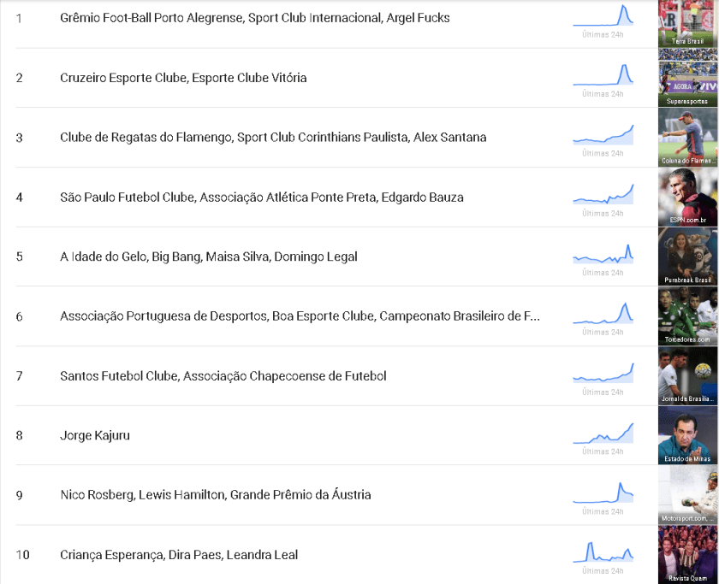The width and height of the screenshot is (719, 584).
Task: Click the Revista Quem source thumbnail
Action: (687, 555)
